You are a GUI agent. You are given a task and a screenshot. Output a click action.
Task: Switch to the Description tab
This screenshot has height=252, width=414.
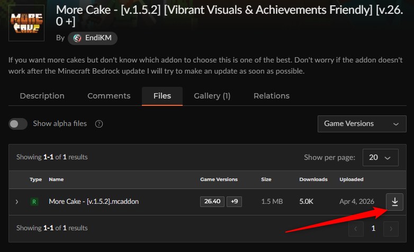tap(42, 96)
